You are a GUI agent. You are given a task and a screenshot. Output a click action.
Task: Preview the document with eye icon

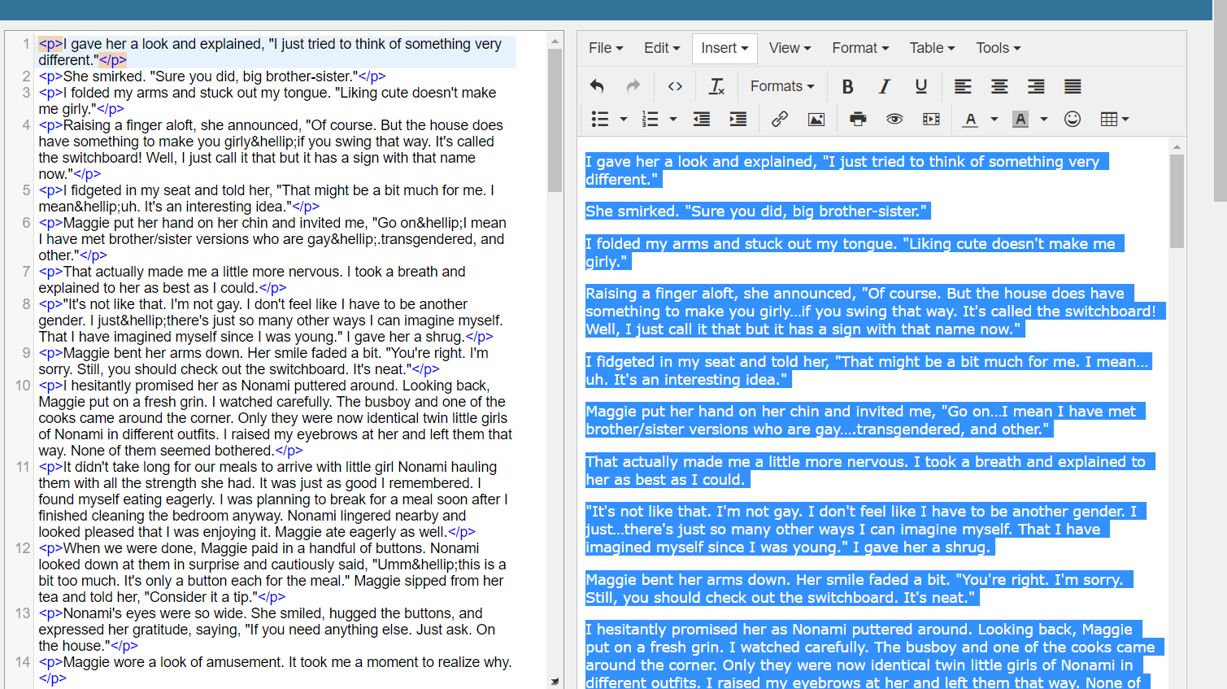click(894, 120)
